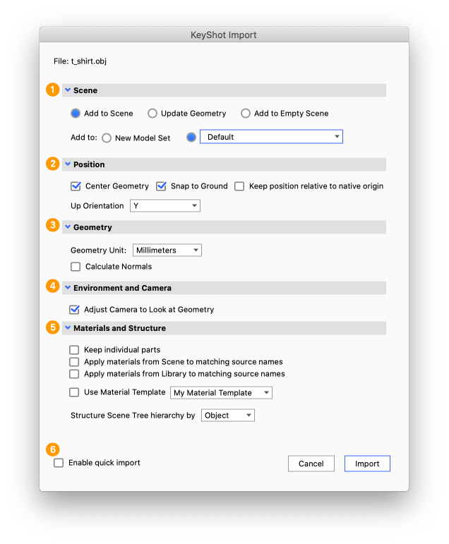Screen dimensions: 449x544
Task: Collapse the Environment and Camera section
Action: [68, 288]
